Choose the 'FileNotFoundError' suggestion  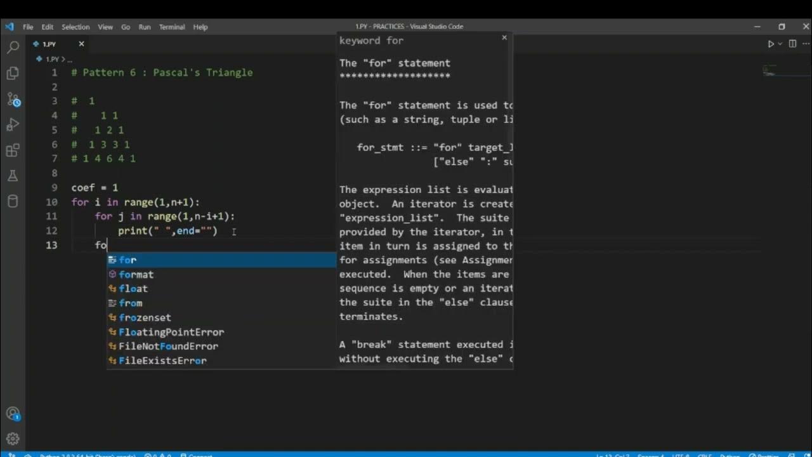point(221,347)
